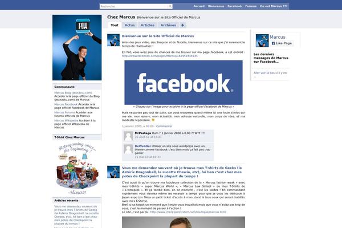Click the portrait photo below the T-shirts post
Screen dimensions: 342x228
tap(184, 222)
